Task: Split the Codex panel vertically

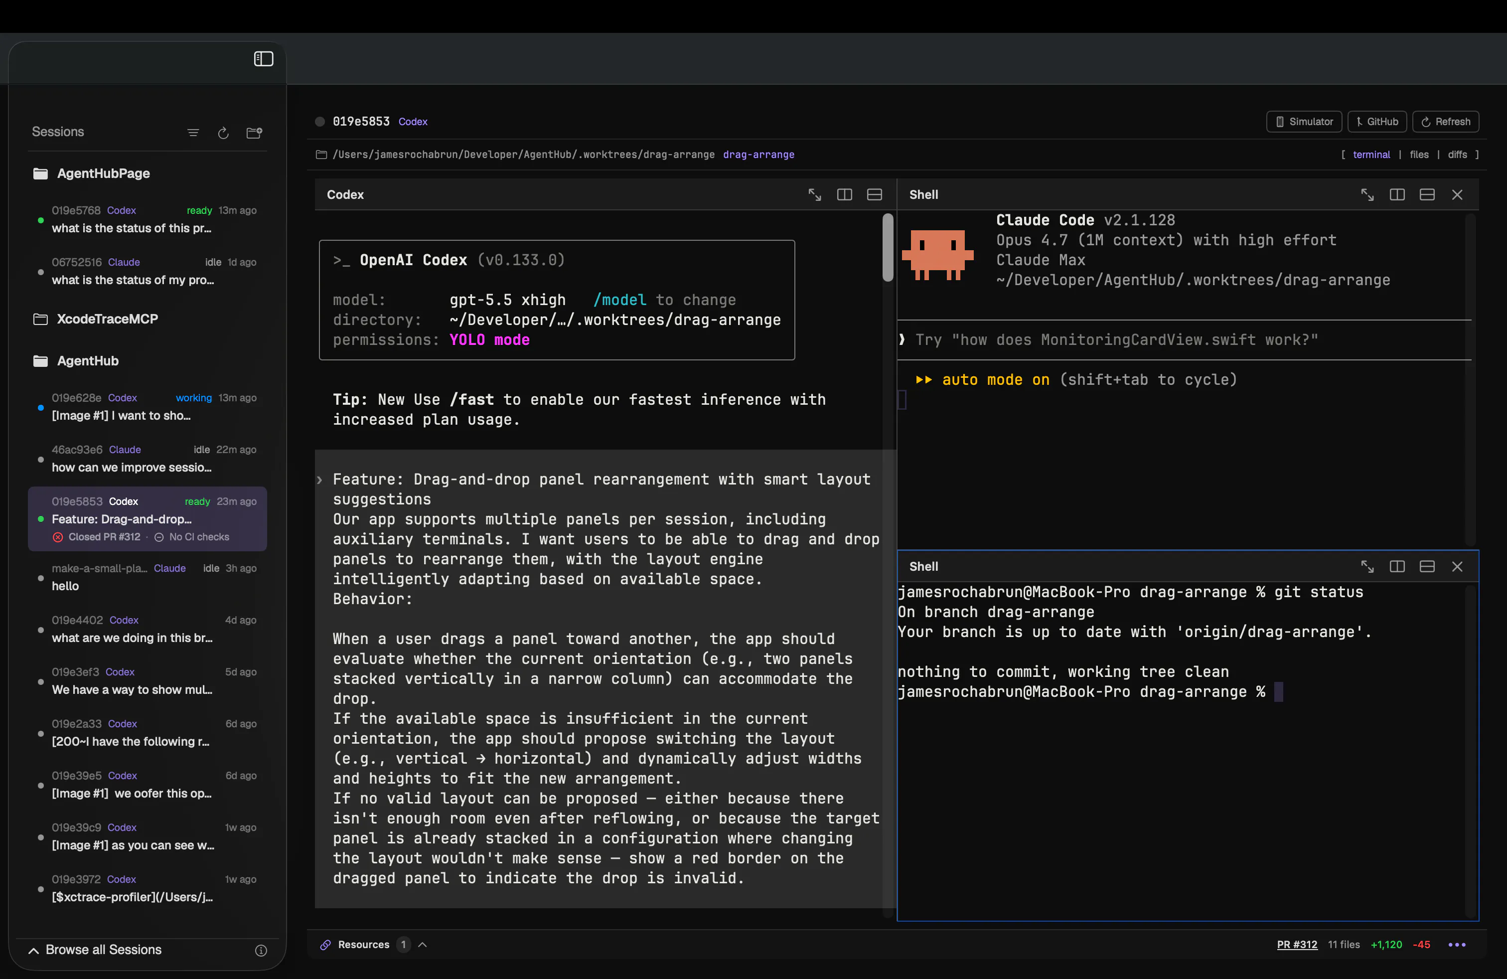Action: pos(845,194)
